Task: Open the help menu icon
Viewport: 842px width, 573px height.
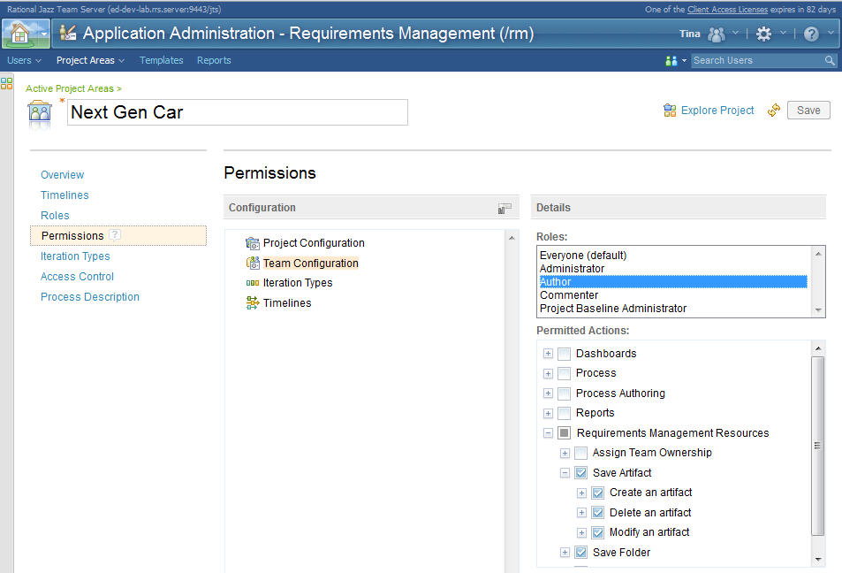Action: (x=809, y=33)
